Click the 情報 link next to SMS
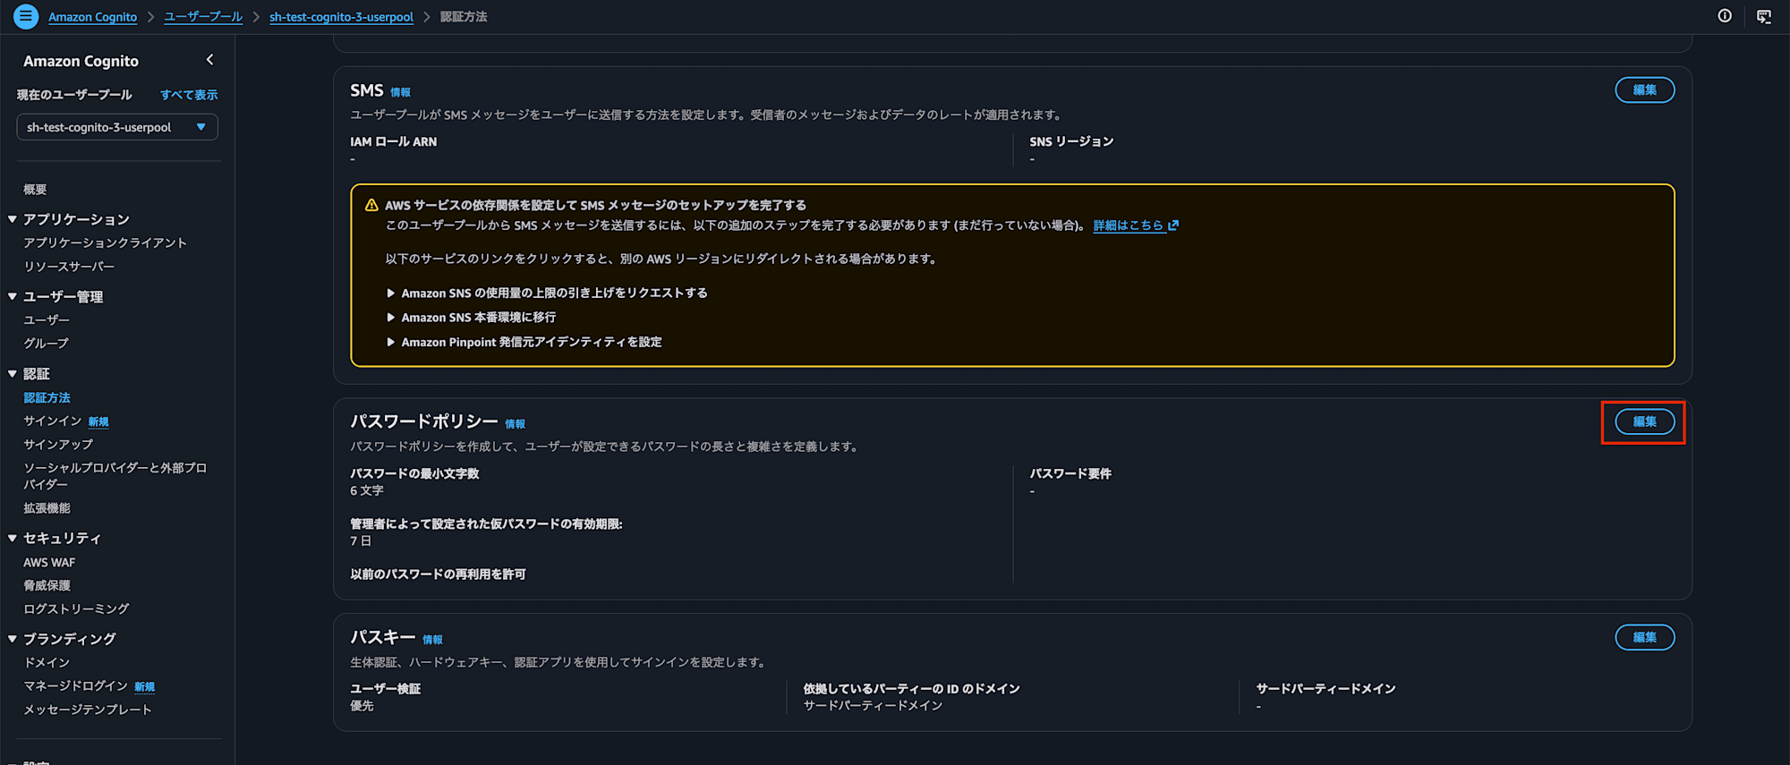 (400, 92)
